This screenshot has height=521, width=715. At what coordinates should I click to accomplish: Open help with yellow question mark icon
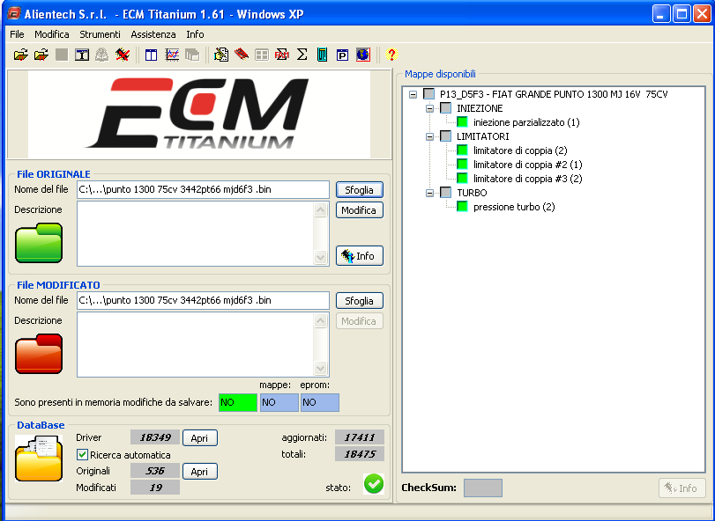pyautogui.click(x=391, y=55)
